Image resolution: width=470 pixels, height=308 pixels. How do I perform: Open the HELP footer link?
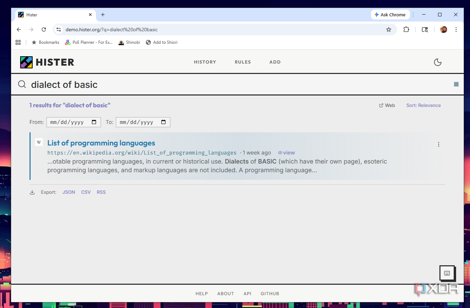coord(201,294)
